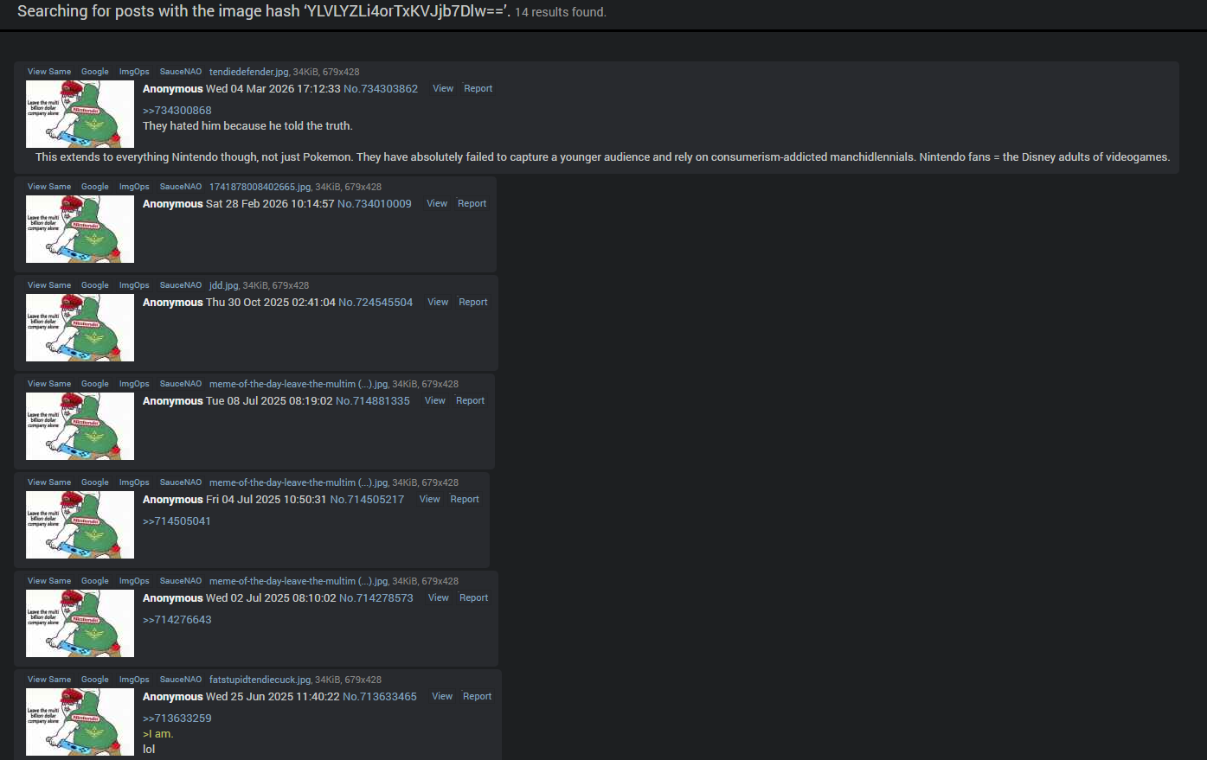
Task: Click ImgOps link for tendiedefender.jpg
Action: point(134,72)
